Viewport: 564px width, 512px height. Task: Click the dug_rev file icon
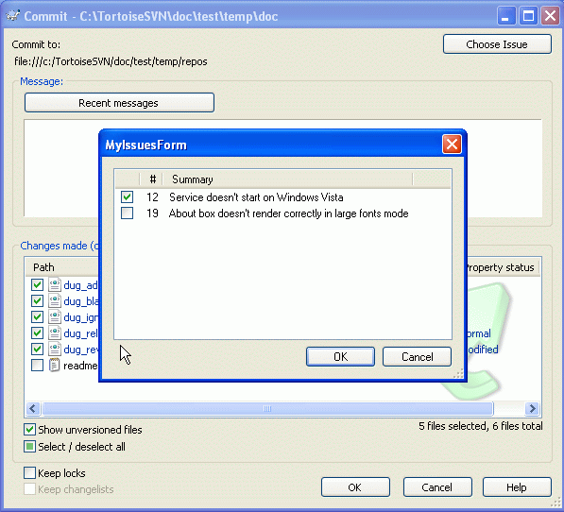click(x=54, y=349)
